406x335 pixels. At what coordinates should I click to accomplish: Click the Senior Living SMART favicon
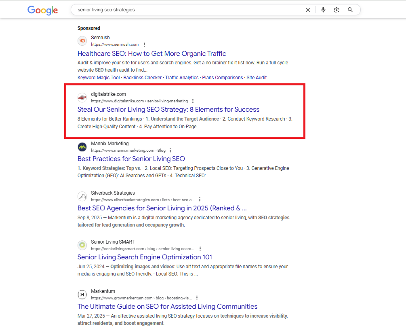82,245
